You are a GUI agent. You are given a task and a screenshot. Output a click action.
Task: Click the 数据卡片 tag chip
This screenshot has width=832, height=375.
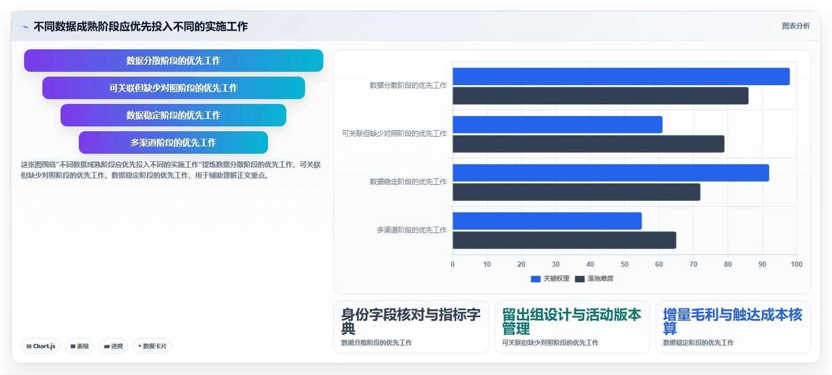click(152, 346)
